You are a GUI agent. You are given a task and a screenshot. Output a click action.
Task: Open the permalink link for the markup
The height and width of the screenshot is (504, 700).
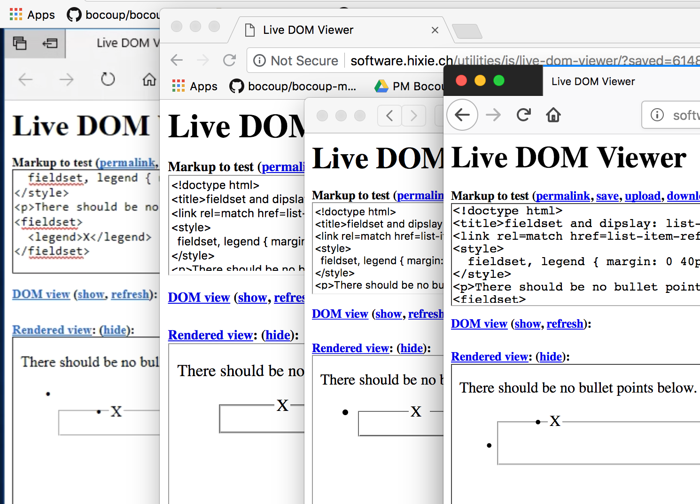pyautogui.click(x=563, y=196)
